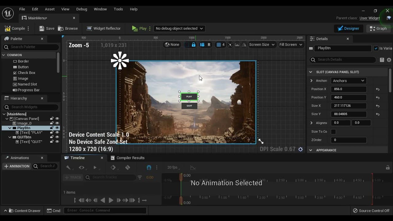The width and height of the screenshot is (393, 221).
Task: Start the game with Play button
Action: click(139, 29)
